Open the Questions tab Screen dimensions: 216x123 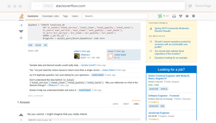33,16
